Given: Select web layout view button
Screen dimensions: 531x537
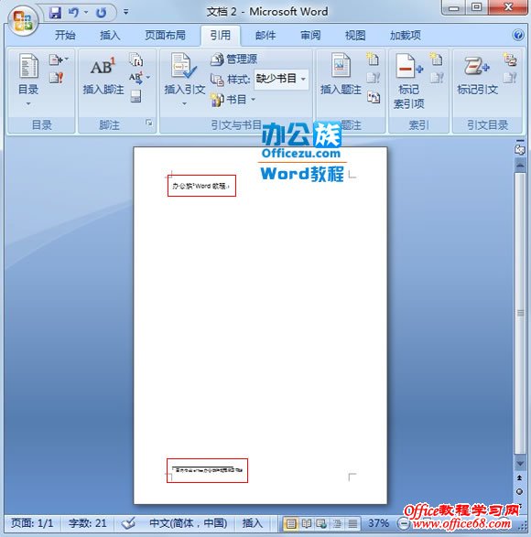Looking at the screenshot, I should 321,523.
